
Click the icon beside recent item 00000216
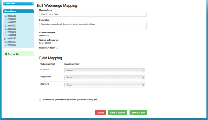pos(5,22)
